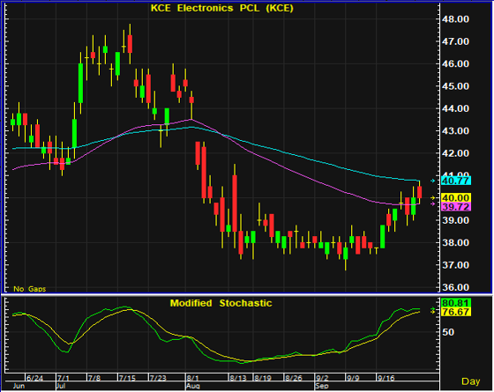Viewport: 494px width, 392px height.
Task: Click the Aug month label
Action: click(193, 386)
